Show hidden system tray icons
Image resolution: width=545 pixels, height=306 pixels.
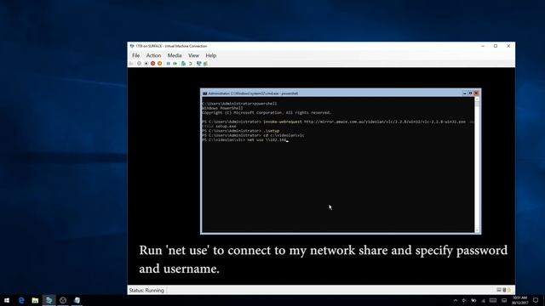click(456, 300)
